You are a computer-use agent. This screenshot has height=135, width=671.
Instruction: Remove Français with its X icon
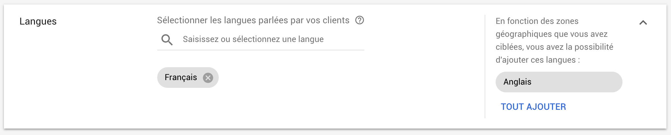click(x=208, y=78)
